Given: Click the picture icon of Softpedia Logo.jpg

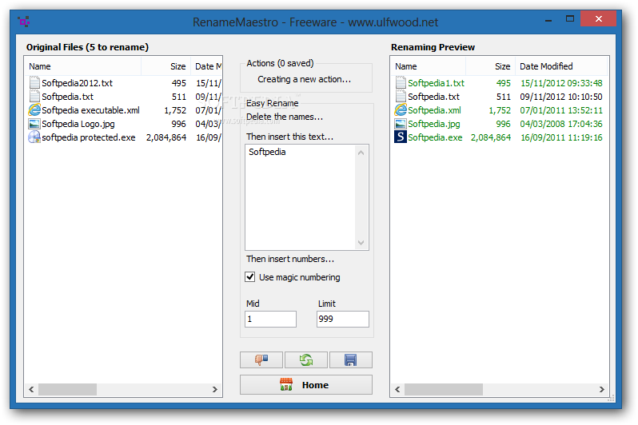Looking at the screenshot, I should (34, 124).
